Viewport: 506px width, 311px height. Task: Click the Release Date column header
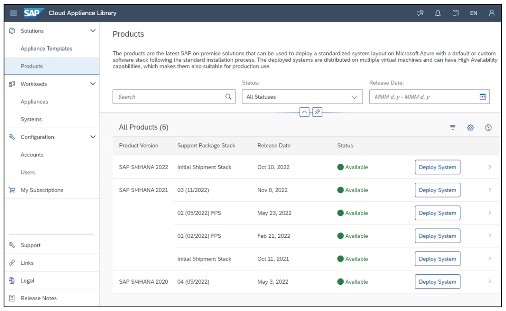[x=274, y=146]
